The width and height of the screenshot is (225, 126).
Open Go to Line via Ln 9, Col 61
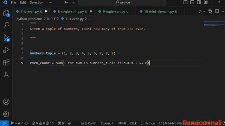point(89,123)
